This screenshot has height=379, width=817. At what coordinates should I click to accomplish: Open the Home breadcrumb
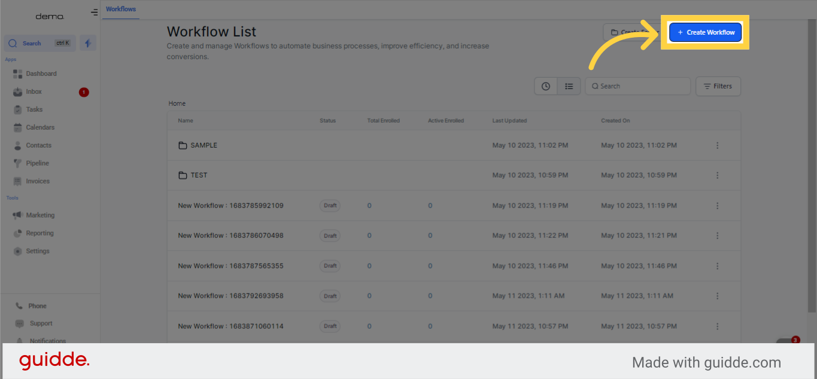tap(177, 103)
